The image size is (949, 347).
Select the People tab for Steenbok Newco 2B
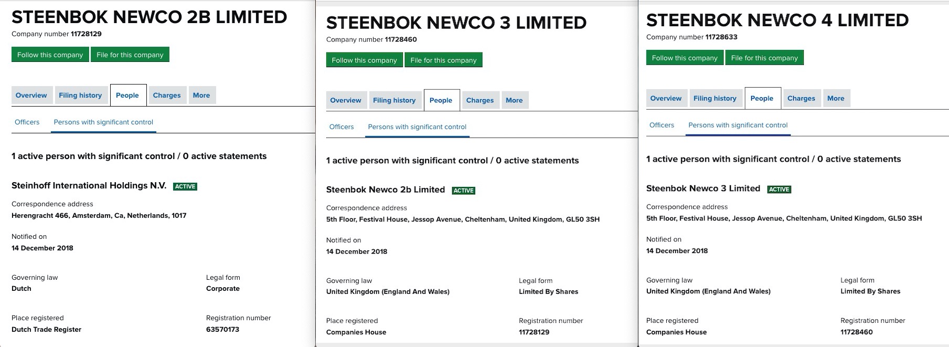(127, 95)
